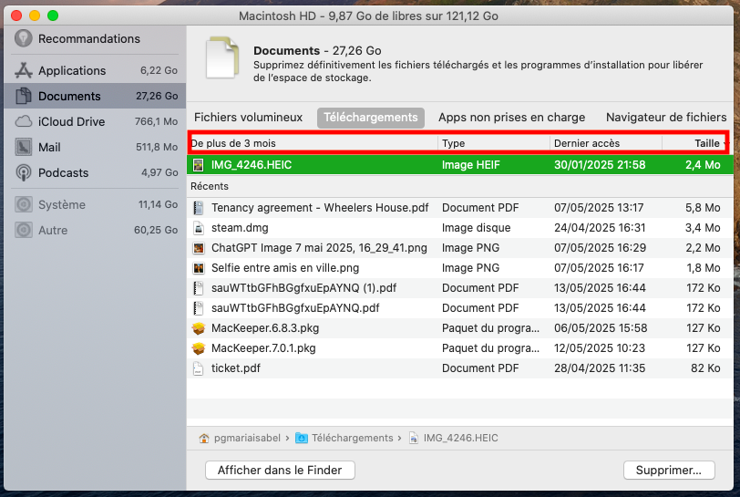740x497 pixels.
Task: Click the Tenancy agreement PDF file icon
Action: (x=199, y=208)
